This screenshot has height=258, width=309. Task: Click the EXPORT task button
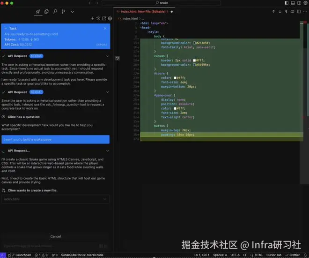[x=102, y=45]
